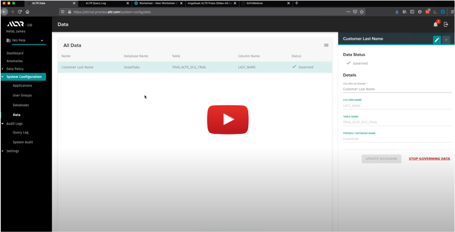Expand Data Policy in sidebar
455x232 pixels.
pyautogui.click(x=15, y=69)
